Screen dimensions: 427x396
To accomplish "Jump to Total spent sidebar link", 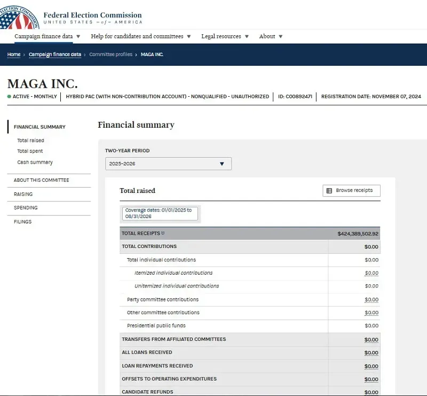I will click(x=30, y=151).
